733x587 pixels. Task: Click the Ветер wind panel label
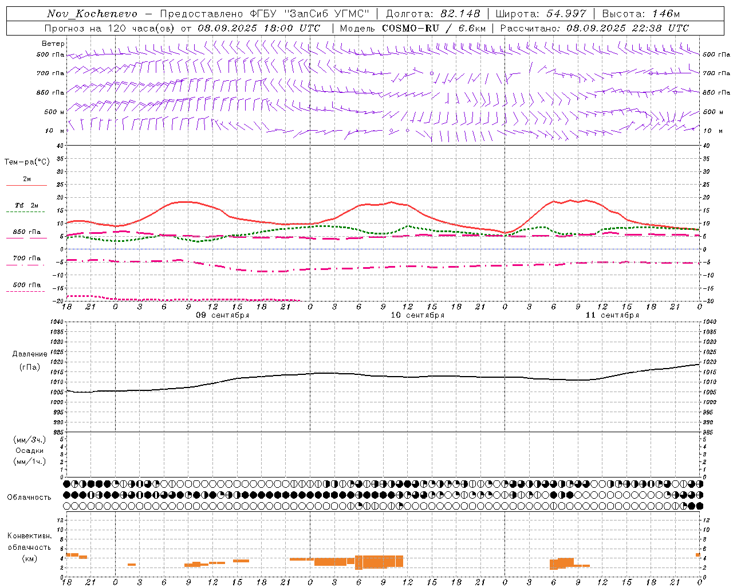click(53, 44)
